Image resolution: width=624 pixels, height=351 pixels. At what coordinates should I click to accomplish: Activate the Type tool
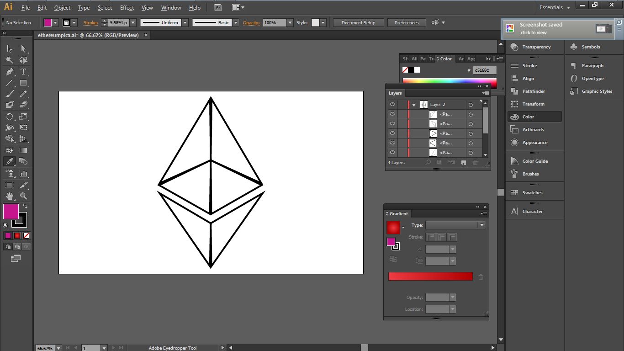(23, 72)
